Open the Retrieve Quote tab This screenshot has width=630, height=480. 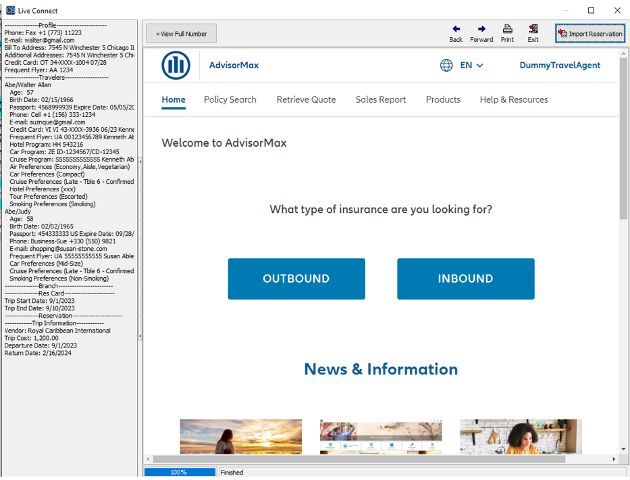pyautogui.click(x=306, y=100)
